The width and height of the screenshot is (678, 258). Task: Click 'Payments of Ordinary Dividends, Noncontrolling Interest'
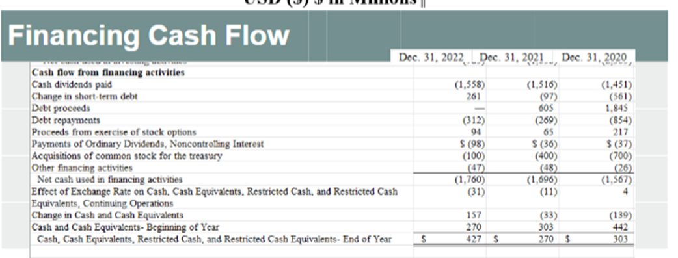(x=148, y=144)
